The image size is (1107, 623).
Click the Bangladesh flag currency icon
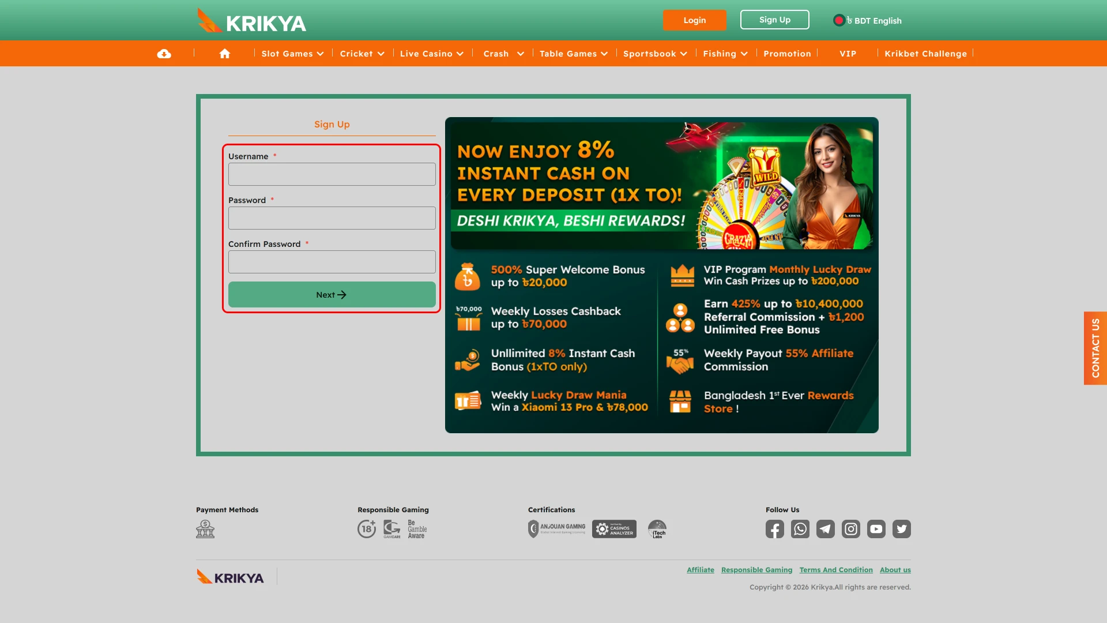tap(839, 20)
